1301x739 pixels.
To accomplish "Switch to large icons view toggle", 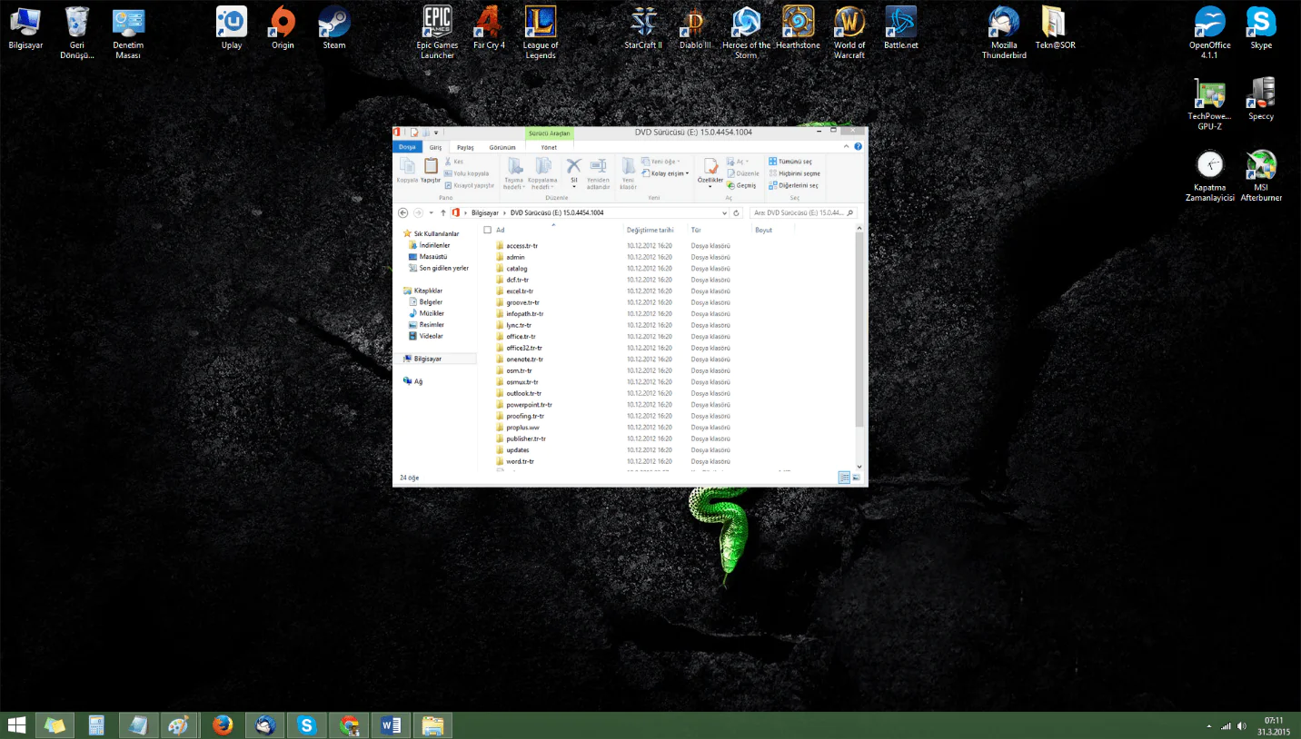I will coord(858,477).
